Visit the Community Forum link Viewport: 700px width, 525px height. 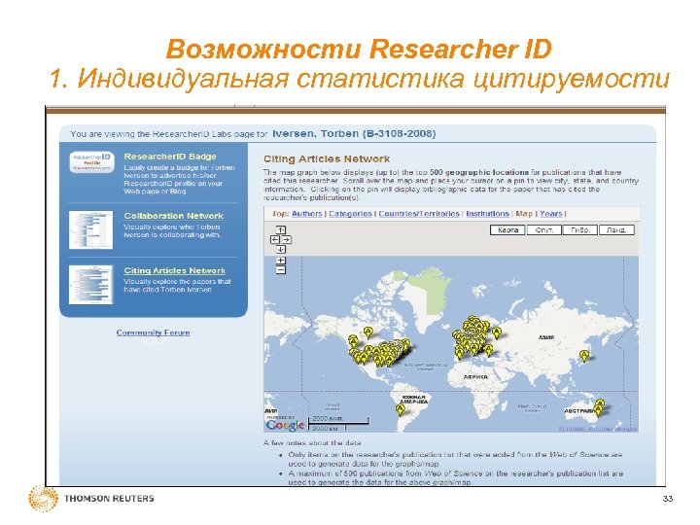(154, 332)
